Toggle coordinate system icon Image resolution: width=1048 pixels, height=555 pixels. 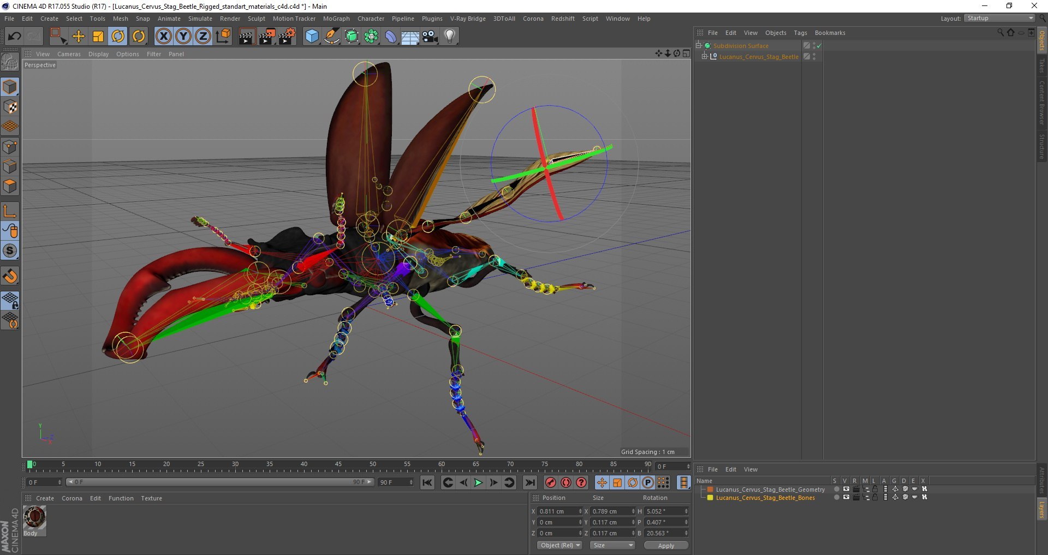click(223, 37)
